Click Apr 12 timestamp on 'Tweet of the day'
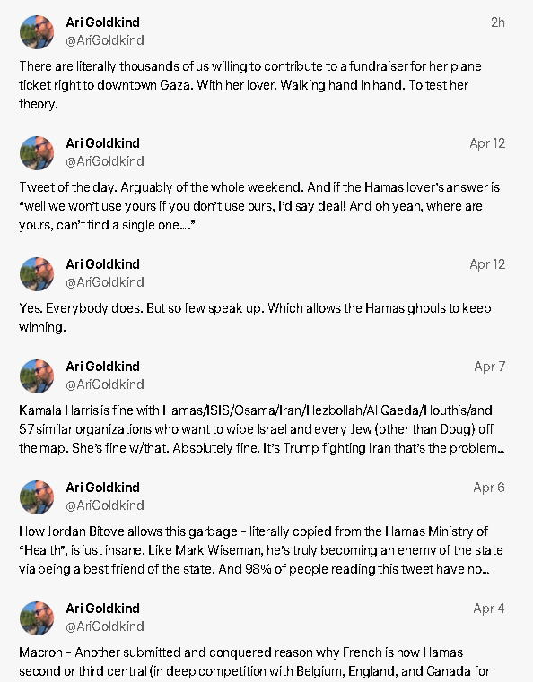 click(x=487, y=143)
